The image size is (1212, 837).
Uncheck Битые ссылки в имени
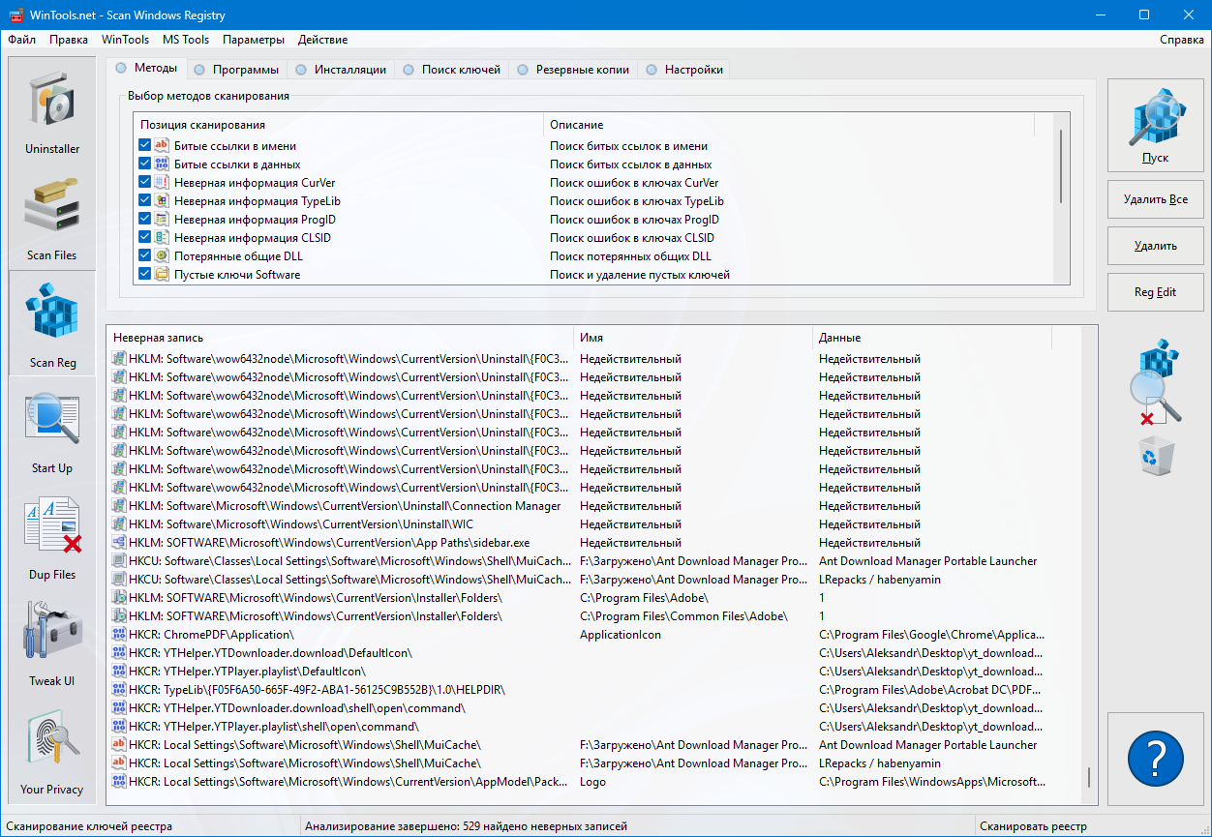[x=144, y=145]
